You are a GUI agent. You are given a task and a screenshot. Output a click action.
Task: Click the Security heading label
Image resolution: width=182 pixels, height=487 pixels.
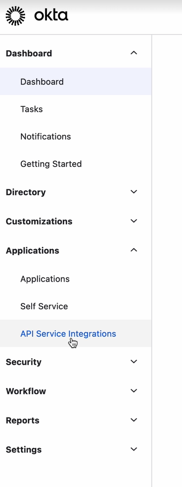tap(24, 362)
